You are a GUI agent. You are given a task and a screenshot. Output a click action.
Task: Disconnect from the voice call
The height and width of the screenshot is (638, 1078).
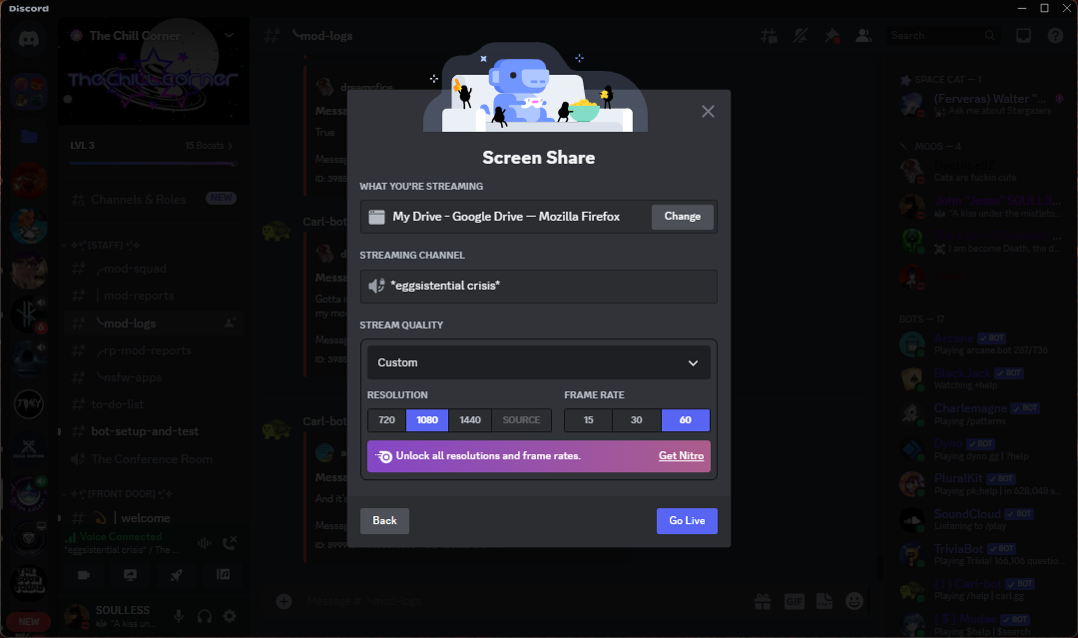pyautogui.click(x=229, y=542)
